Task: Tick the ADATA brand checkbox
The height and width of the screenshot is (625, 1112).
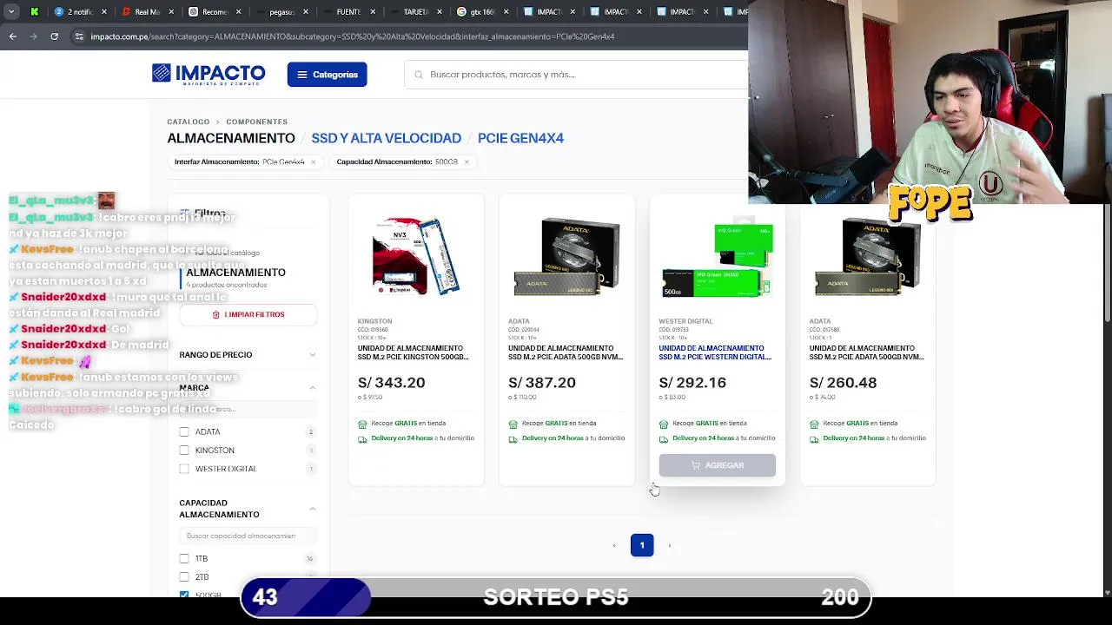Action: [184, 431]
